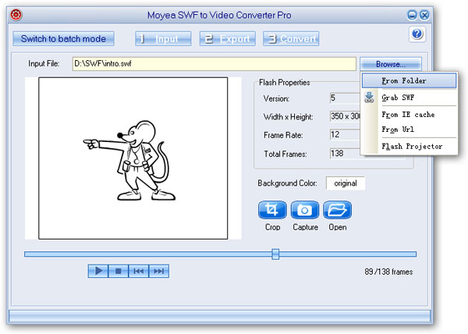468x334 pixels.
Task: Click the Version value field
Action: pos(345,98)
